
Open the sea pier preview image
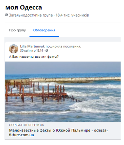(63, 92)
